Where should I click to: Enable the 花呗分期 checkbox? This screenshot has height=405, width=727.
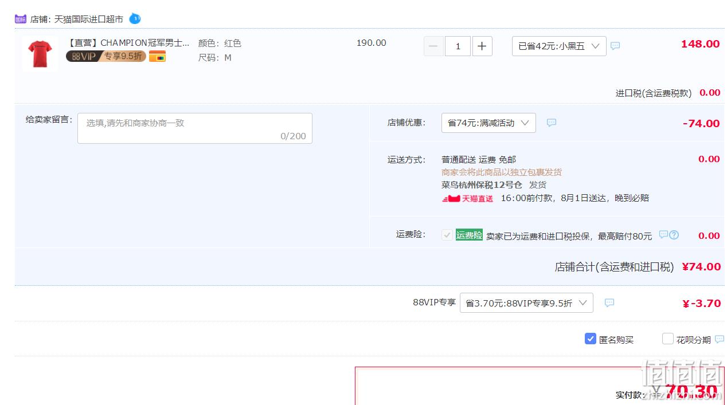(x=667, y=339)
